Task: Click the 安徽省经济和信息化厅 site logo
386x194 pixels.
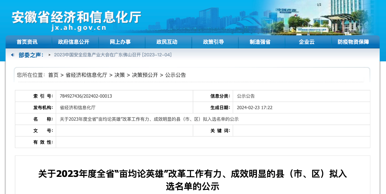Action: [x=77, y=17]
